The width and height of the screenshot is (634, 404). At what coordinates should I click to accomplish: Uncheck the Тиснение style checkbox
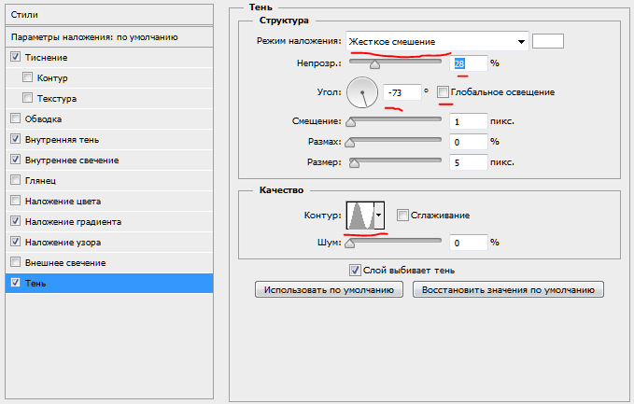point(15,58)
